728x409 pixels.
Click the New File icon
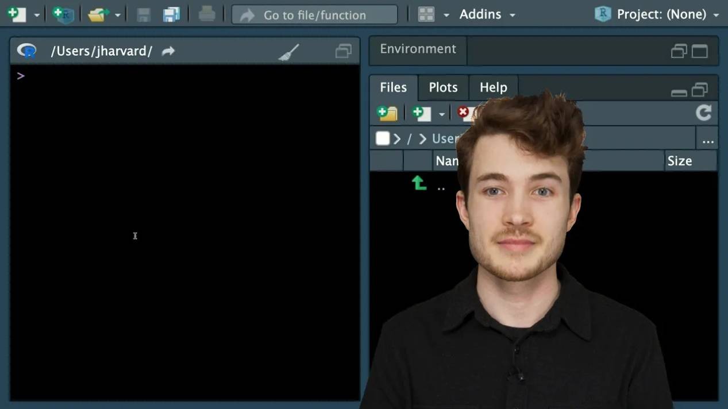[16, 14]
